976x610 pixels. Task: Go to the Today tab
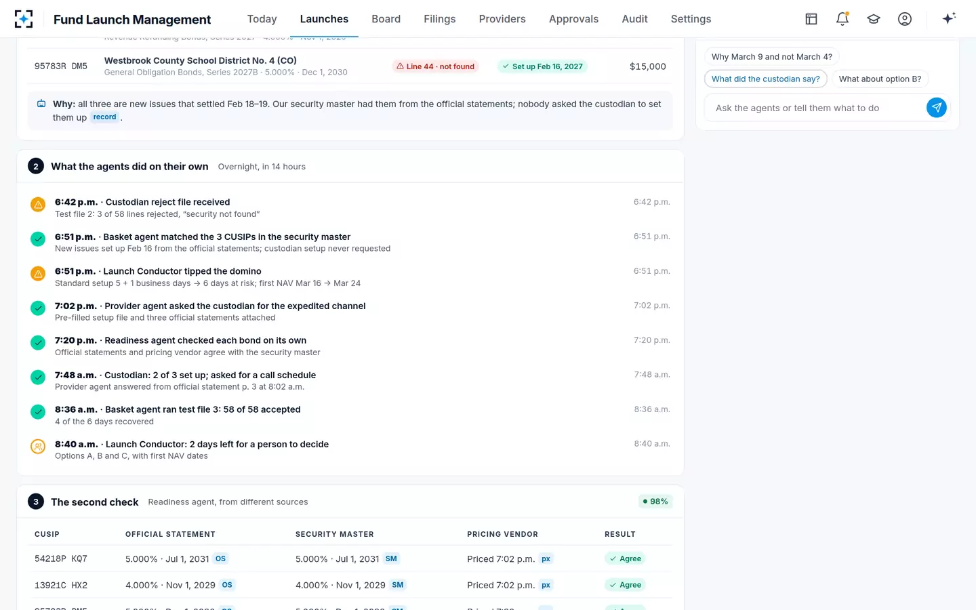(x=262, y=19)
